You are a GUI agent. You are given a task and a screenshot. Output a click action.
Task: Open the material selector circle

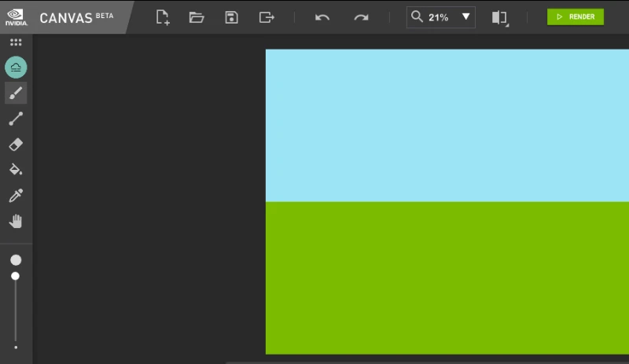click(x=16, y=67)
